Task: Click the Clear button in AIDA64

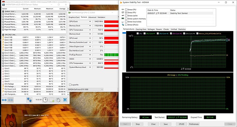Action: click(x=153, y=124)
